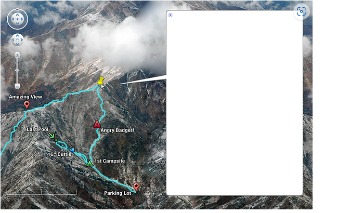Close the balloon with the X button
This screenshot has height=213, width=363.
171,15
